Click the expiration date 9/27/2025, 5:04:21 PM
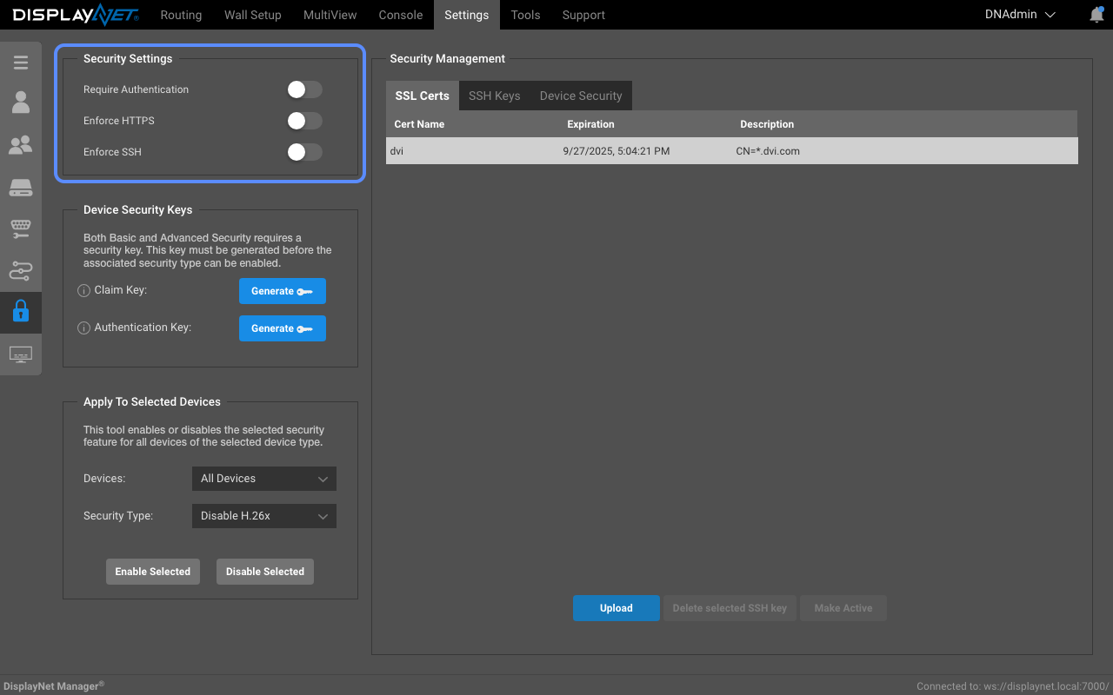This screenshot has width=1113, height=695. (x=616, y=151)
